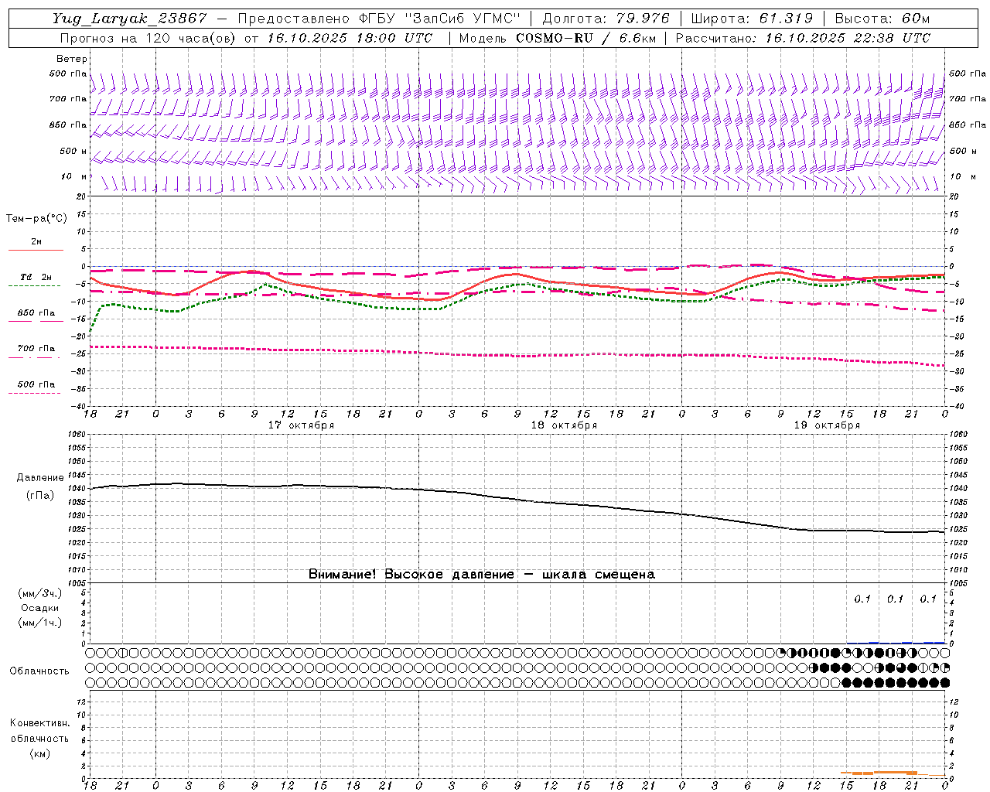990x792 pixels.
Task: Click the Рассчитано: 16.10.2025 22:38 UTC text
Action: click(x=803, y=38)
